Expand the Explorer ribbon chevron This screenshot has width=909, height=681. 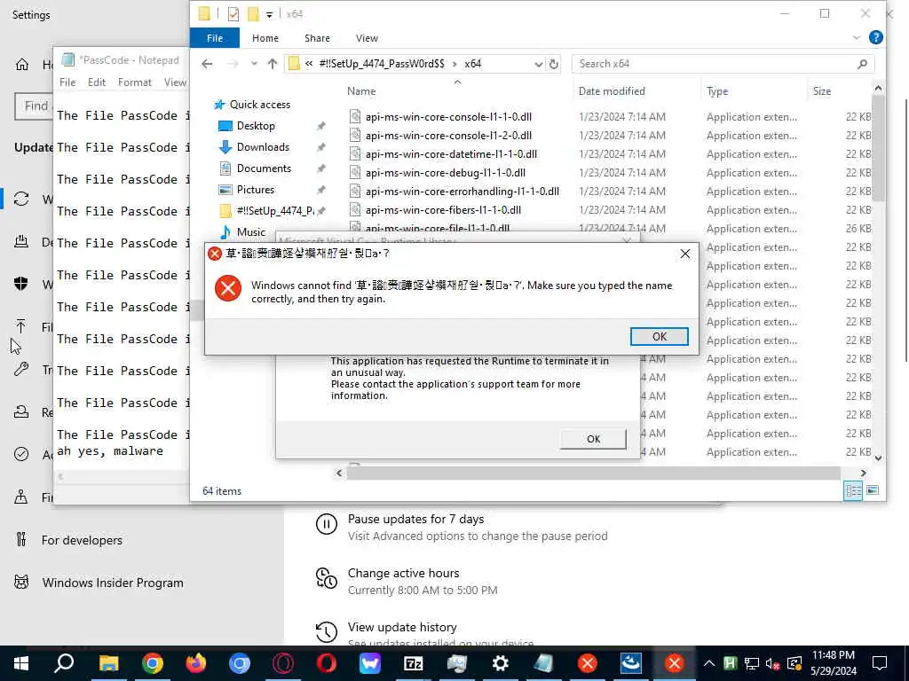click(x=857, y=37)
